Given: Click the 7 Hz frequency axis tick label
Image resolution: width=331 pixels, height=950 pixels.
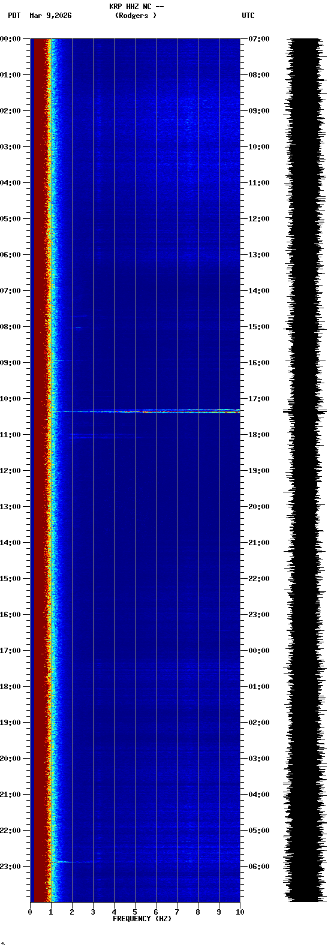Looking at the screenshot, I should point(177,912).
